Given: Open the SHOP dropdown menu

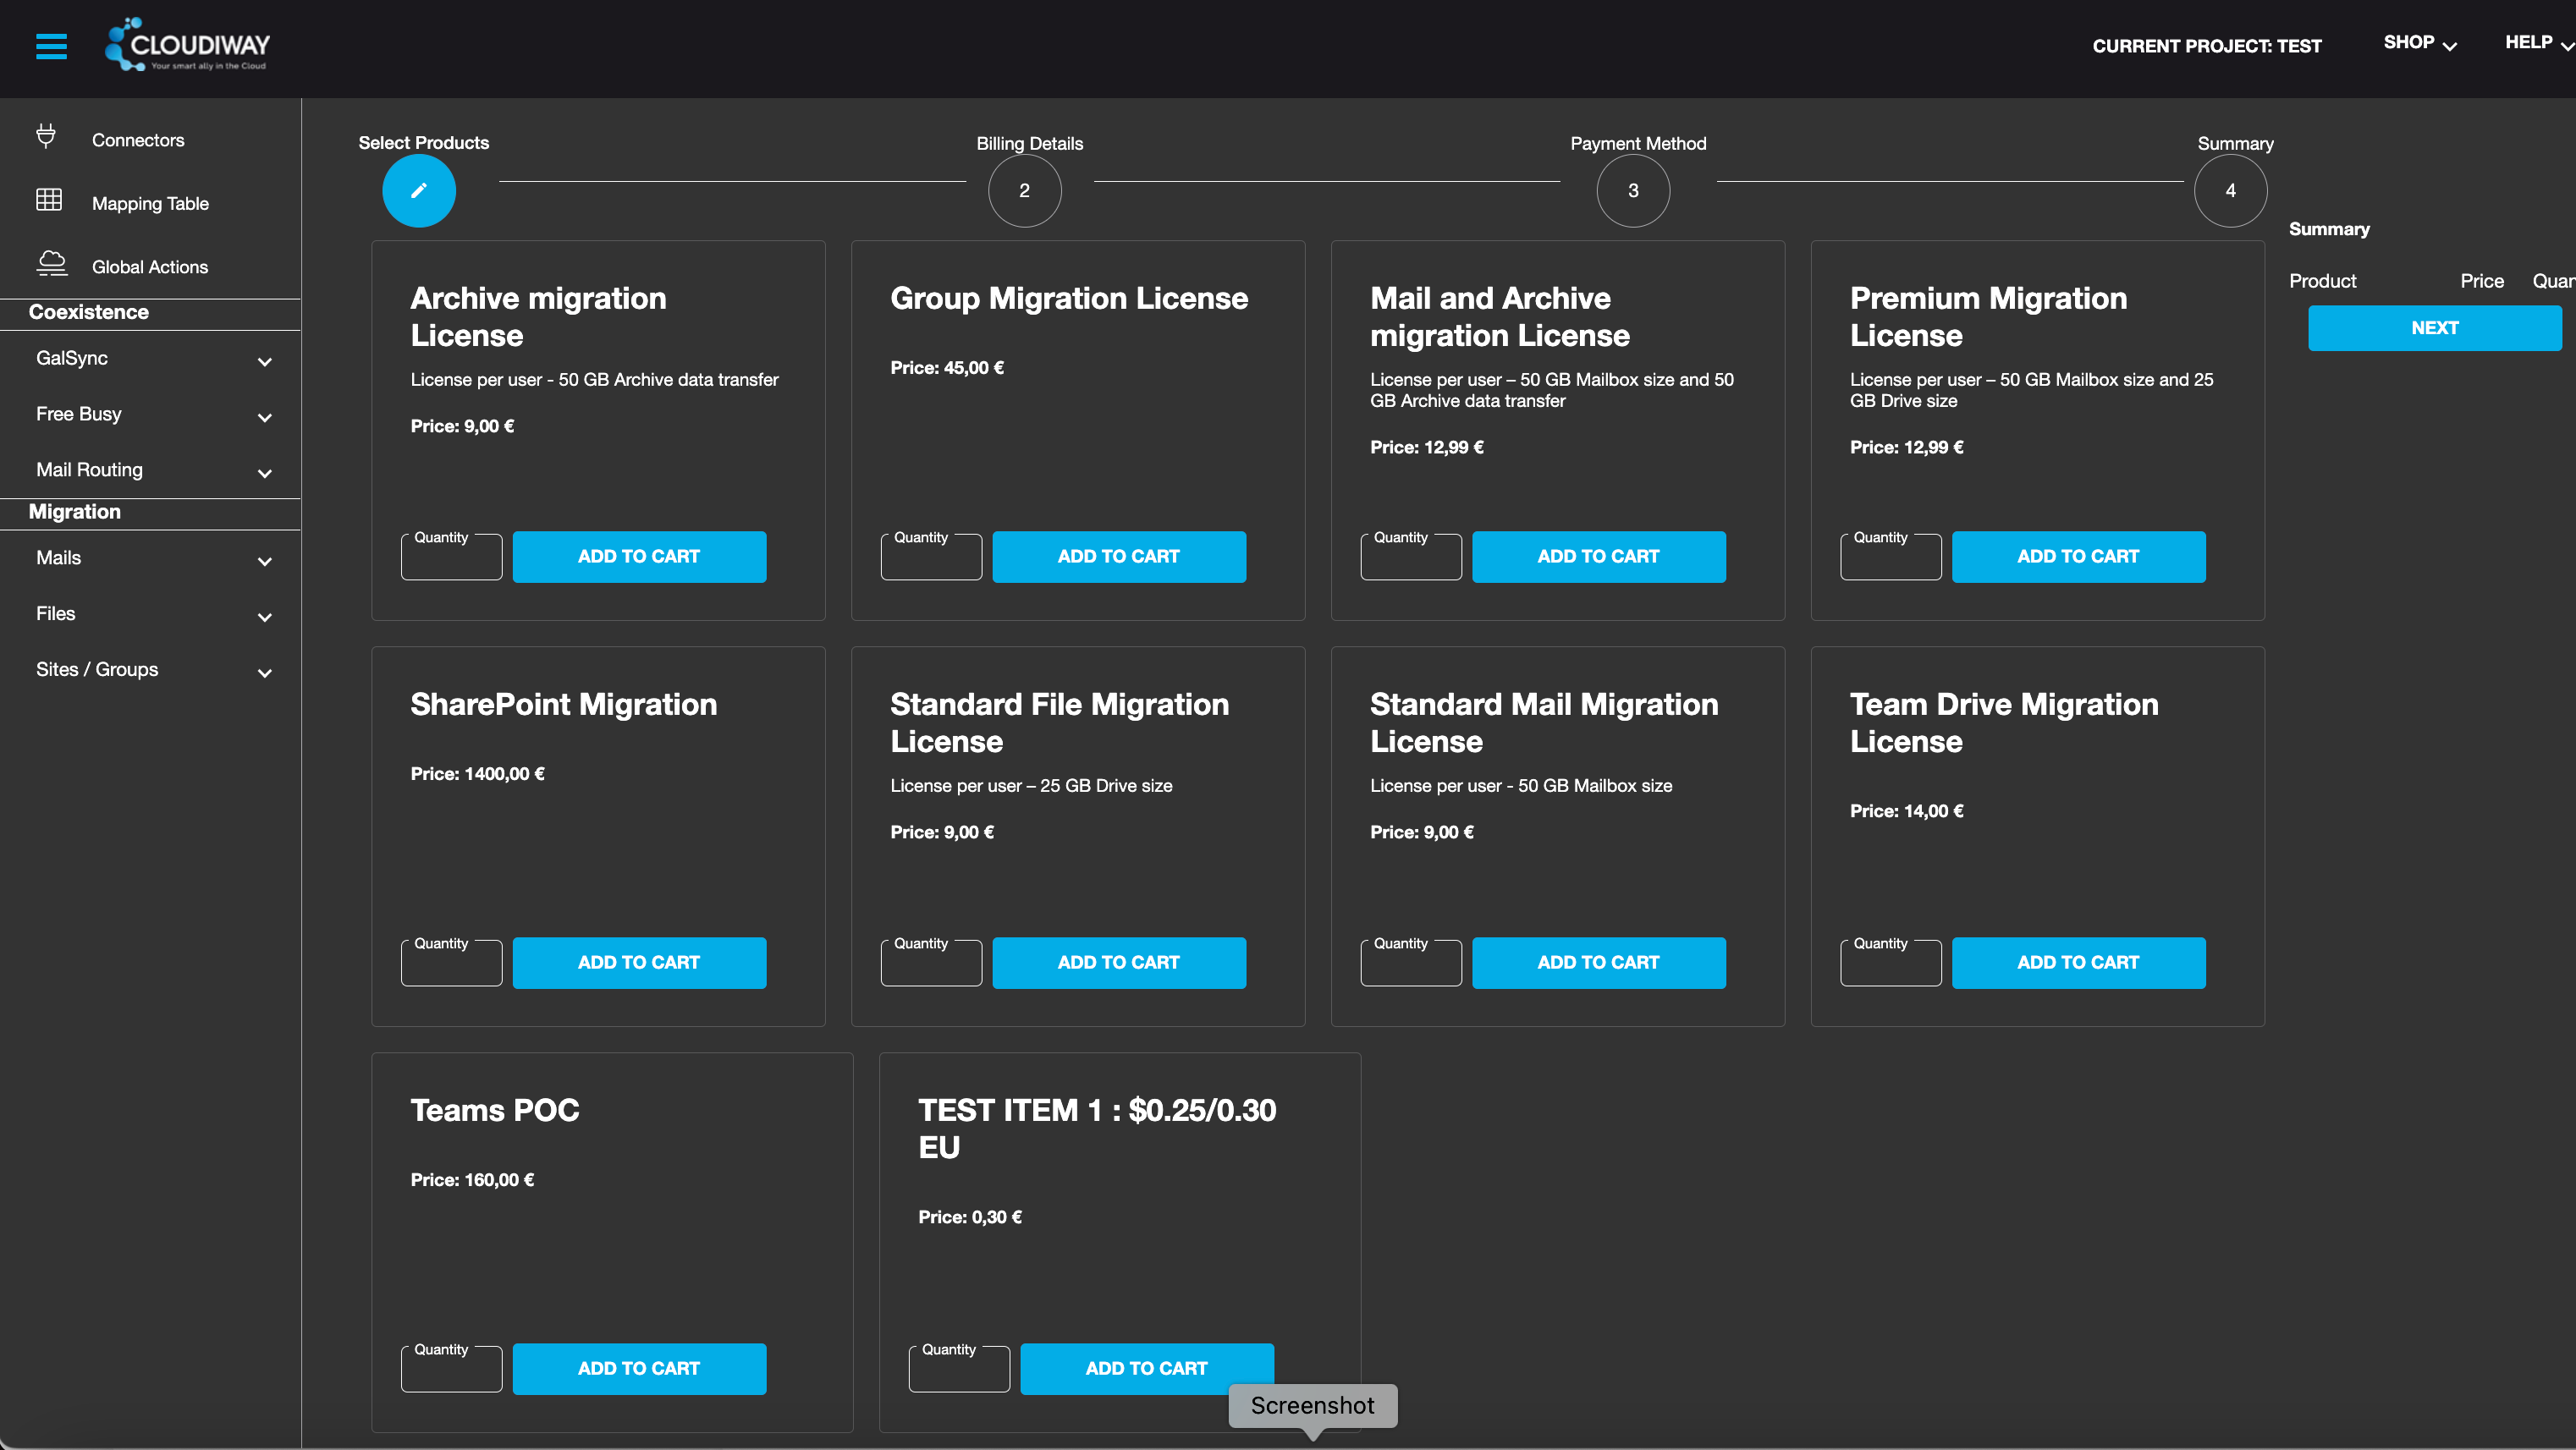Looking at the screenshot, I should [x=2419, y=43].
